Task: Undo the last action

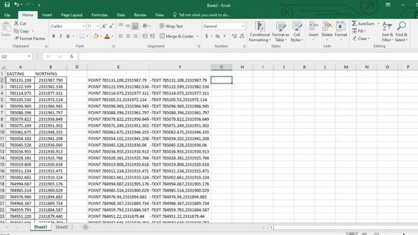Action: (16, 5)
